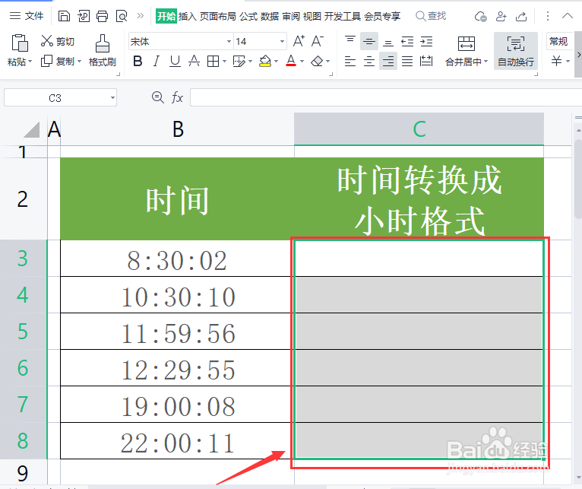Image resolution: width=582 pixels, height=489 pixels.
Task: Open Print Preview icon
Action: click(x=122, y=16)
